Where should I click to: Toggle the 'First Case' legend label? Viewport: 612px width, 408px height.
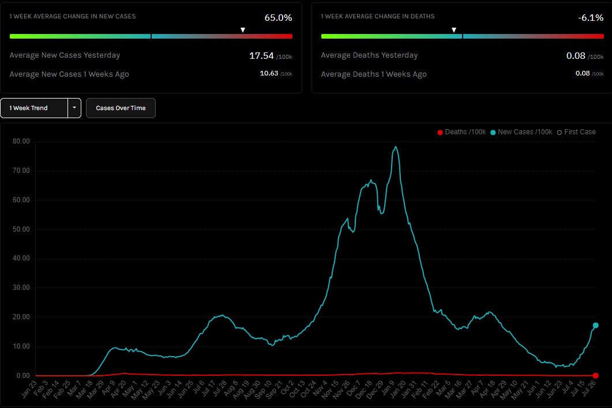click(x=580, y=132)
